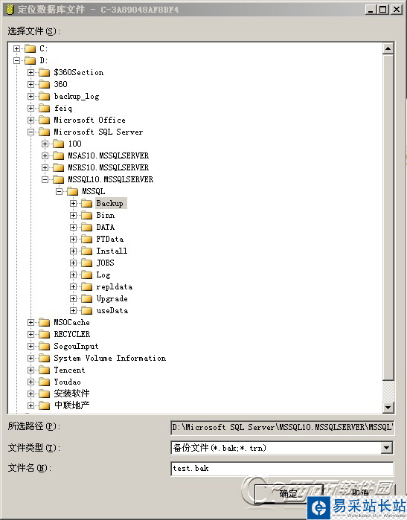Screen dimensions: 407x520
Task: Select the 安装软件 folder
Action: [x=71, y=394]
